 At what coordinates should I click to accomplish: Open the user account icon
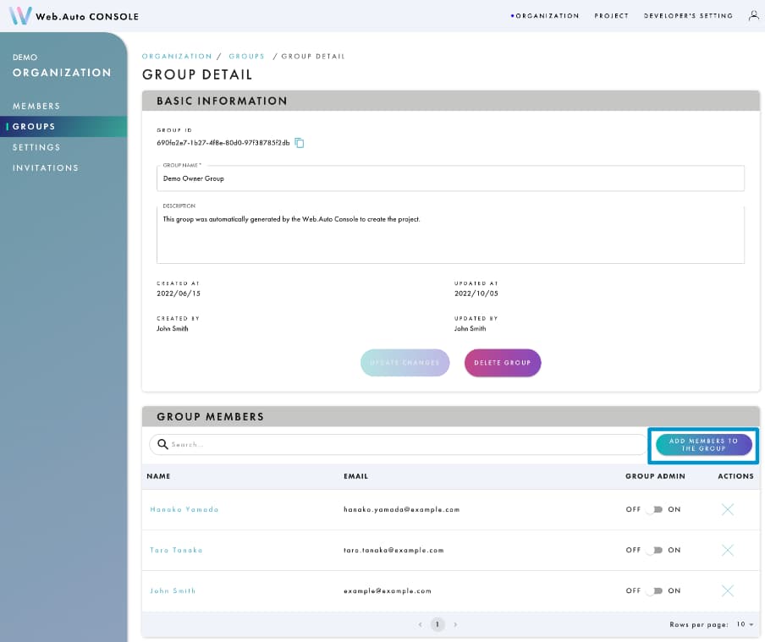753,15
